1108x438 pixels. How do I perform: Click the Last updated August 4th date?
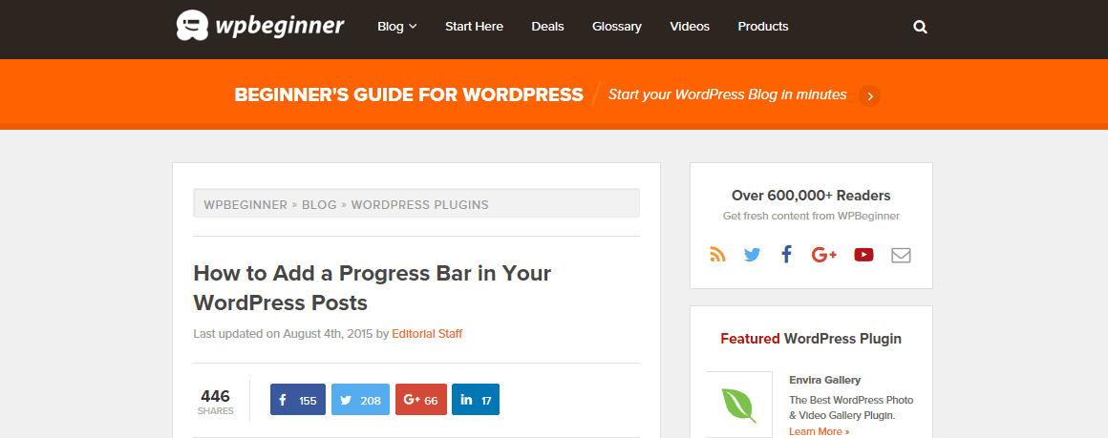click(x=283, y=333)
